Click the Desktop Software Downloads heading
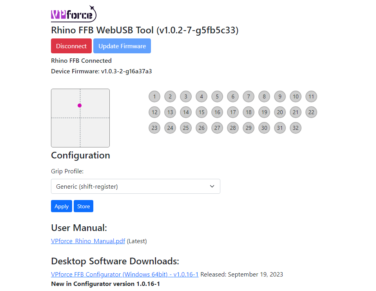The width and height of the screenshot is (376, 291). click(x=115, y=261)
